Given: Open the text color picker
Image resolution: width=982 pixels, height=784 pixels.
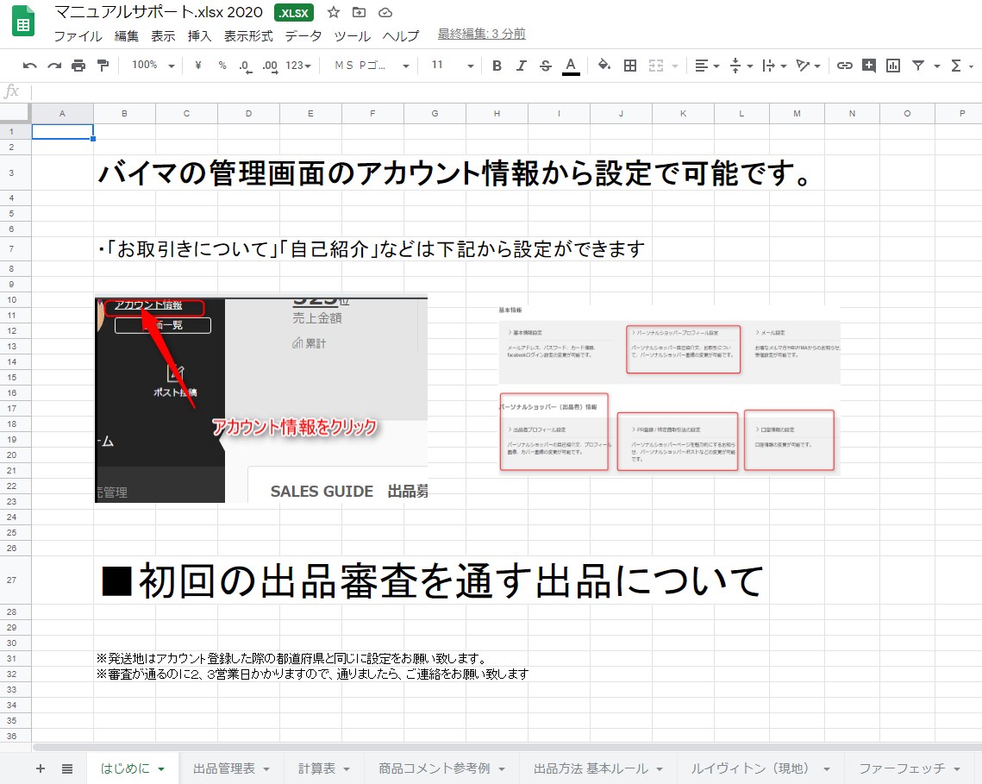Looking at the screenshot, I should 571,66.
